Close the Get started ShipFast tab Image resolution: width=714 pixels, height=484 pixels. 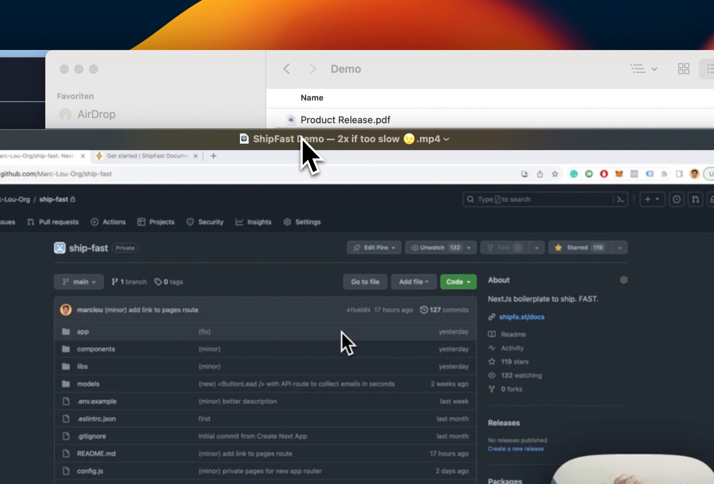[x=195, y=156]
